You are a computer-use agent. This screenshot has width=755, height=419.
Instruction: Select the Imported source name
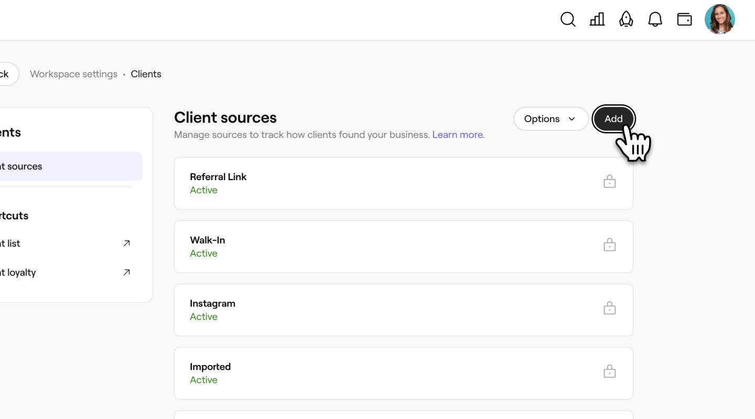pos(210,367)
